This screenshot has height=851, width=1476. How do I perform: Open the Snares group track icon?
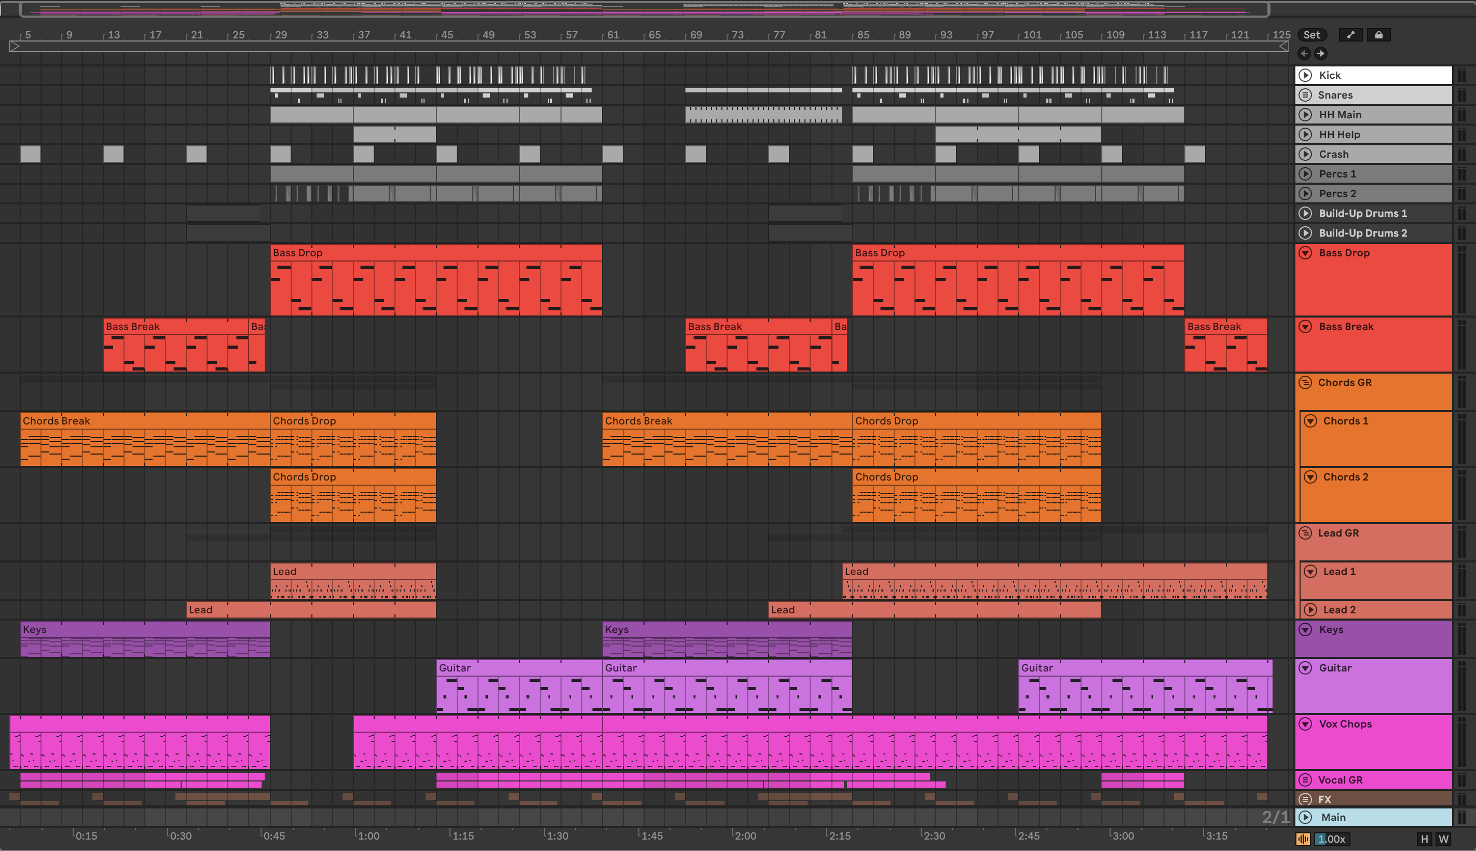[1305, 94]
